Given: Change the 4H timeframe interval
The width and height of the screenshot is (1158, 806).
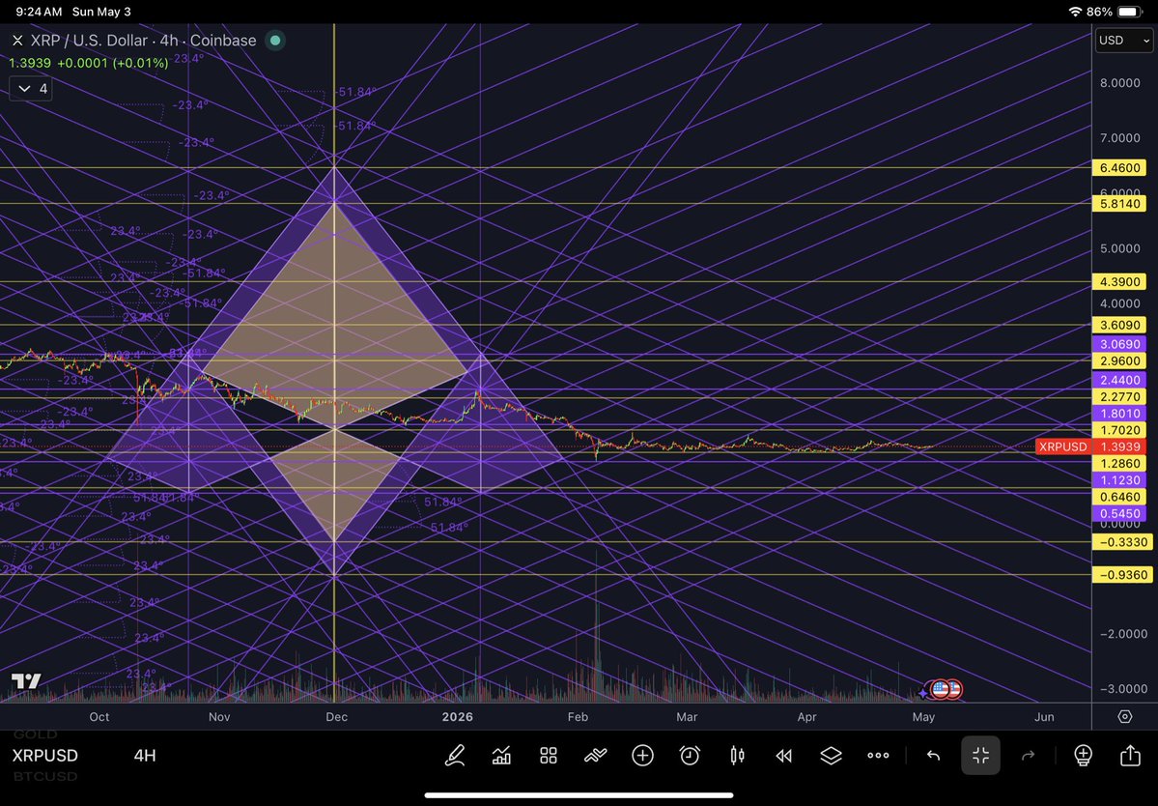Looking at the screenshot, I should tap(145, 755).
